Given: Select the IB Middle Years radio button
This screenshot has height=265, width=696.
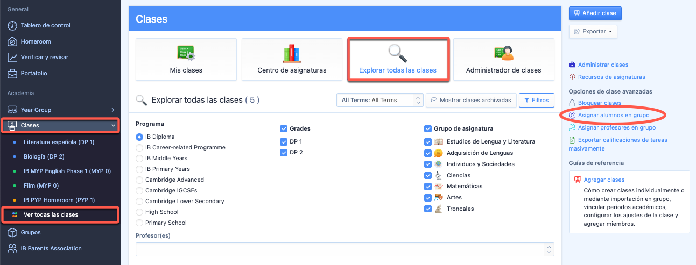Looking at the screenshot, I should pyautogui.click(x=140, y=159).
